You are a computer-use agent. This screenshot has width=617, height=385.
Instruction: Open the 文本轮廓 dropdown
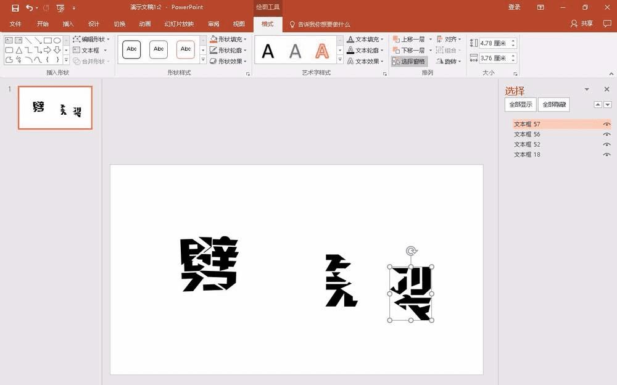click(365, 50)
